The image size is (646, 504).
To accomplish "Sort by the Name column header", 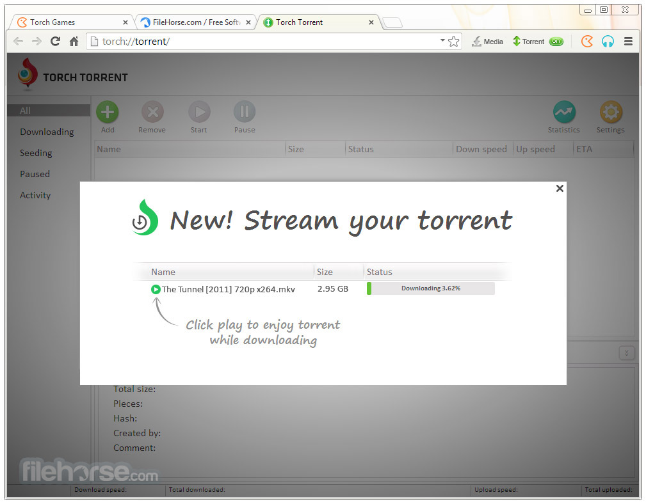I will pyautogui.click(x=190, y=150).
